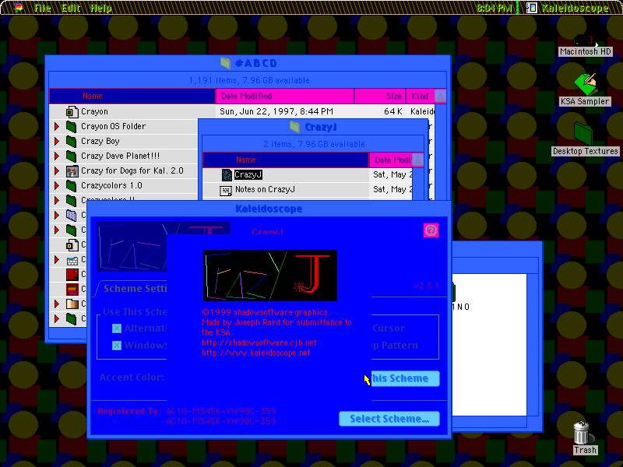623x467 pixels.
Task: Select the Crazycolors 1.0 folder icon
Action: coord(71,186)
